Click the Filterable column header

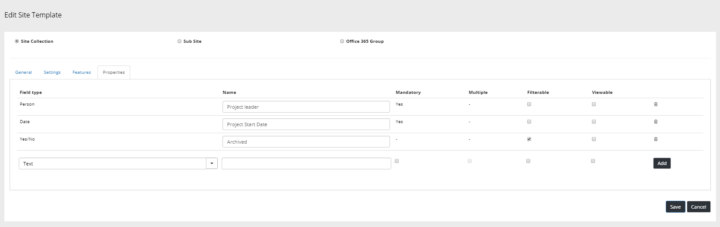click(538, 93)
